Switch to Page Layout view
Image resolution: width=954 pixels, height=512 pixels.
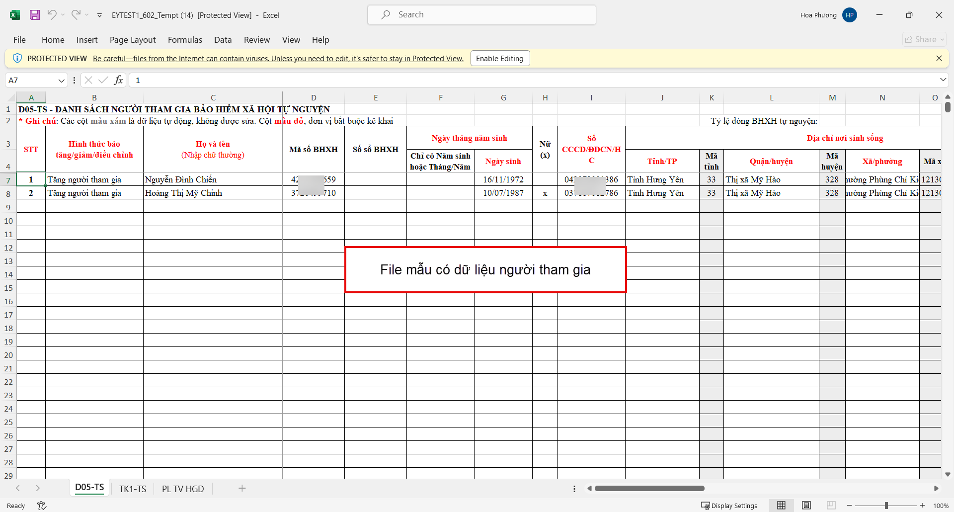click(x=806, y=506)
